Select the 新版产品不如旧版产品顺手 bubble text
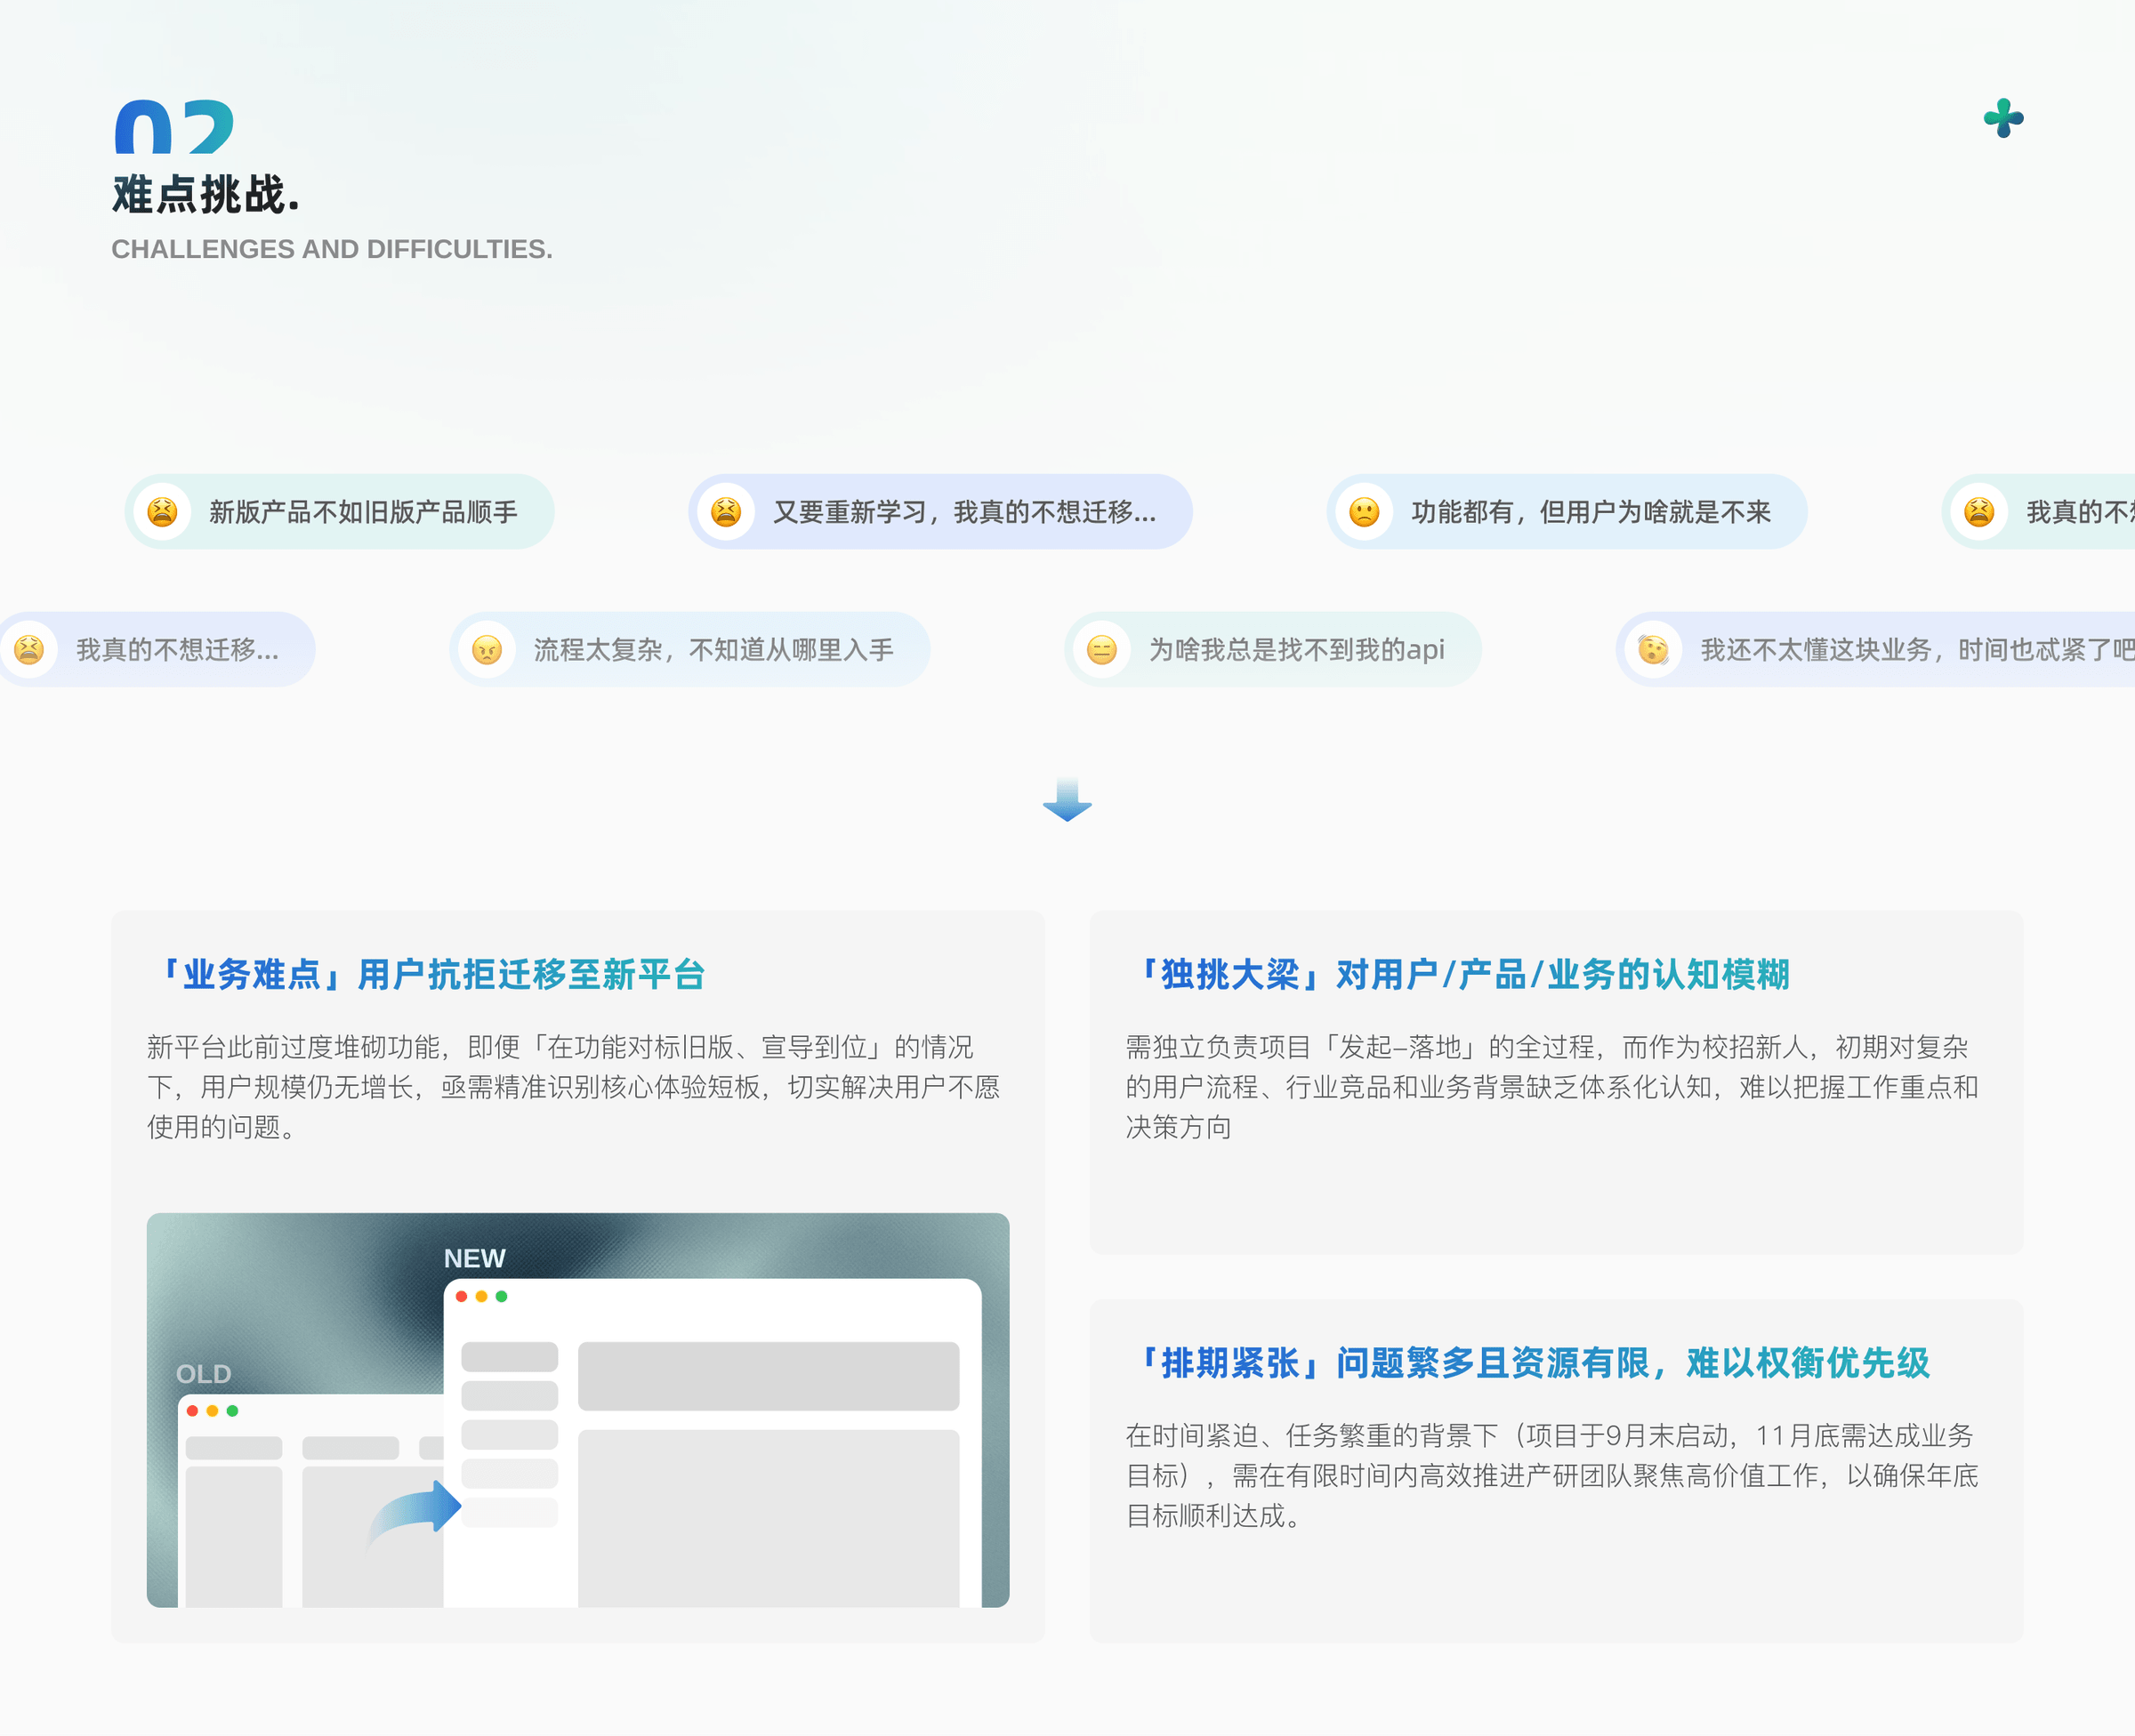The image size is (2135, 1736). click(363, 512)
